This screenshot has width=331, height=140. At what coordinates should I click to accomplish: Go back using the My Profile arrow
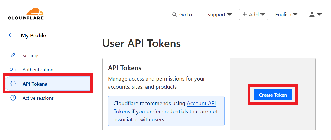[11, 35]
